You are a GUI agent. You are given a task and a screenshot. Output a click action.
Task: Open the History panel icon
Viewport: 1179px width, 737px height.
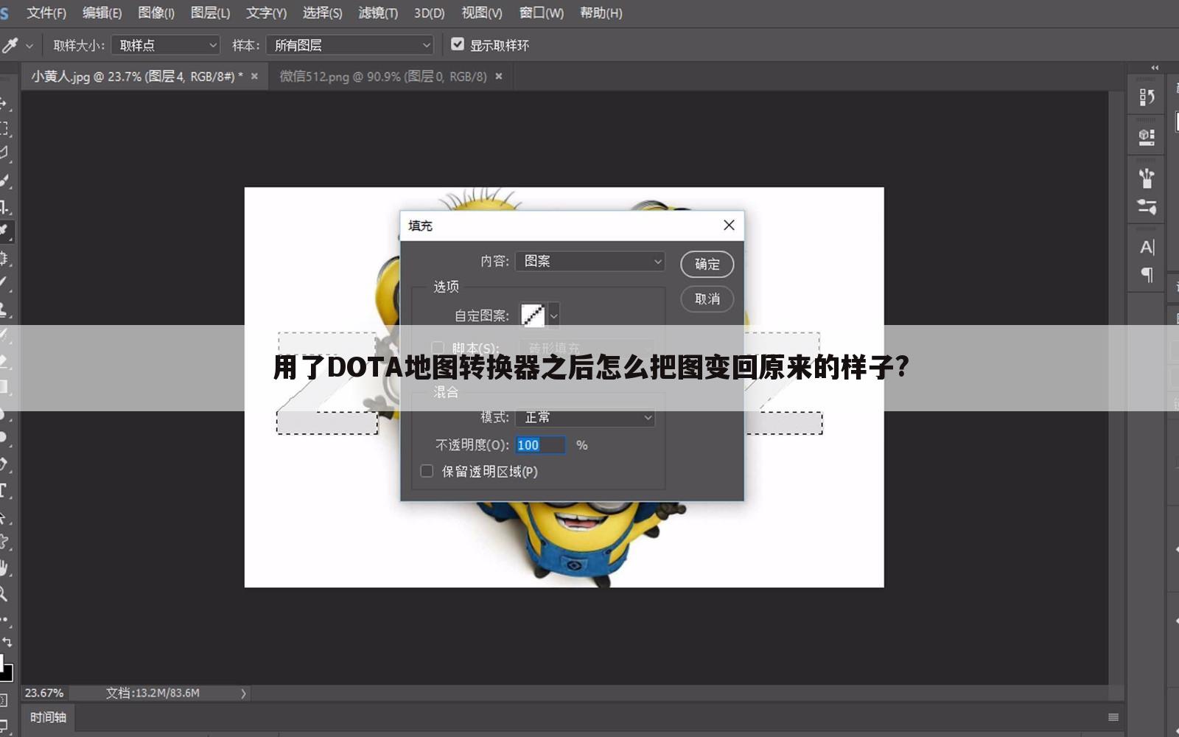point(1147,97)
